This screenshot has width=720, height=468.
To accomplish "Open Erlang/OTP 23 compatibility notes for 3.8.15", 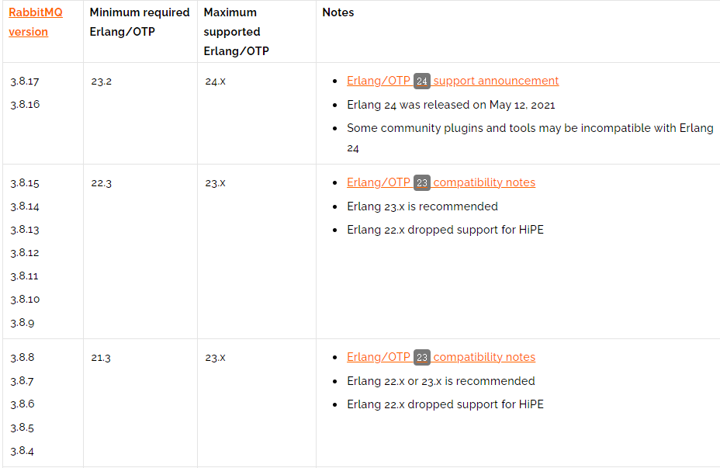I will click(441, 182).
